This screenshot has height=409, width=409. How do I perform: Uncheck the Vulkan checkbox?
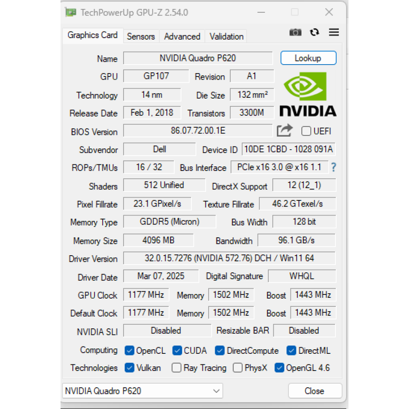pyautogui.click(x=129, y=368)
